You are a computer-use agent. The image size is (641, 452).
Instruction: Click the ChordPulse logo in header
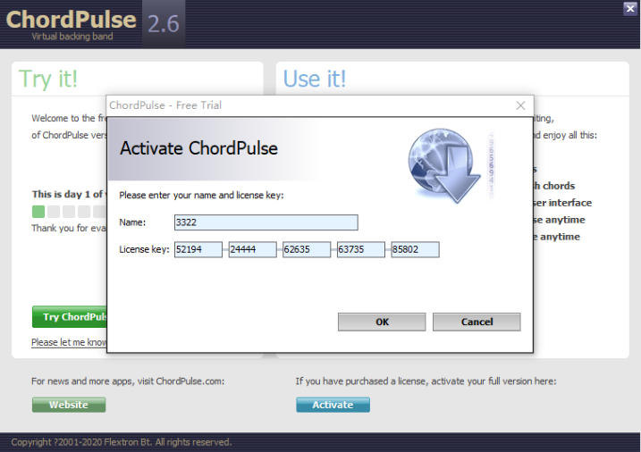click(x=72, y=20)
